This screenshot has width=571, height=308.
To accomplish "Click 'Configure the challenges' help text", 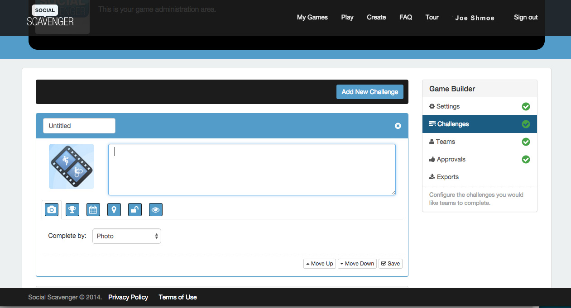I will [476, 199].
